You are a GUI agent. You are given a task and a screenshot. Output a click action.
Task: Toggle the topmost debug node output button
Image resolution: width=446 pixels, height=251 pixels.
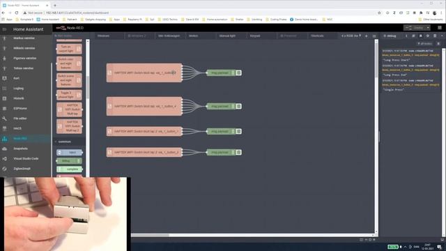pos(238,73)
